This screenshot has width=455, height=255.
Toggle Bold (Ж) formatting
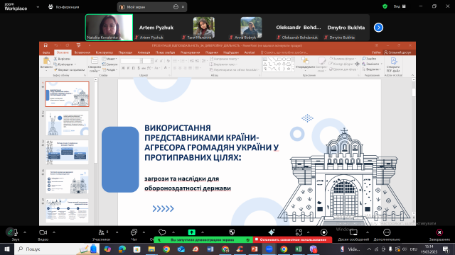pos(123,68)
